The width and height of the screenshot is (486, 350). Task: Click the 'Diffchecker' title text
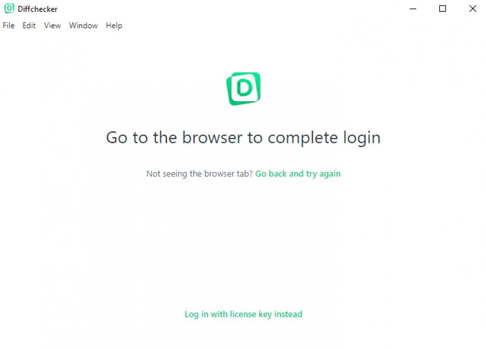(38, 9)
